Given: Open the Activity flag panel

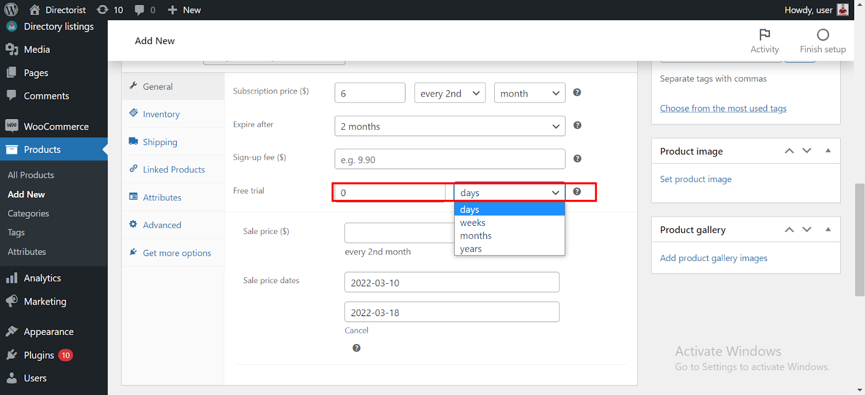Looking at the screenshot, I should pos(764,41).
